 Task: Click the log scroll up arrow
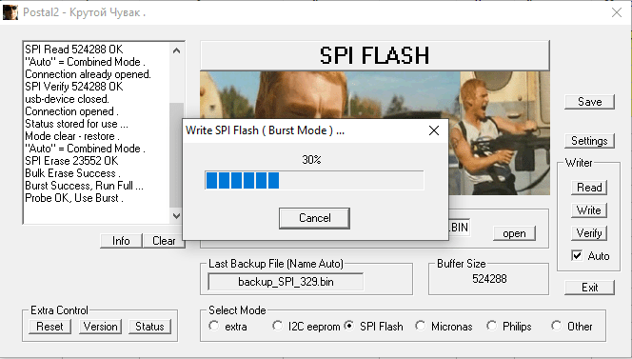[176, 50]
